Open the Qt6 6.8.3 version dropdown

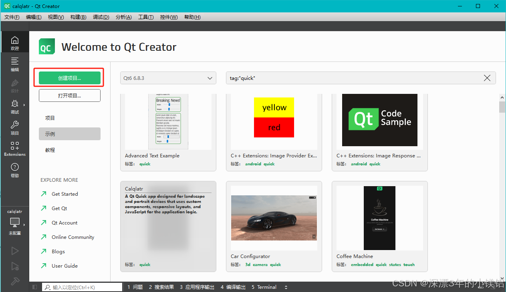168,78
